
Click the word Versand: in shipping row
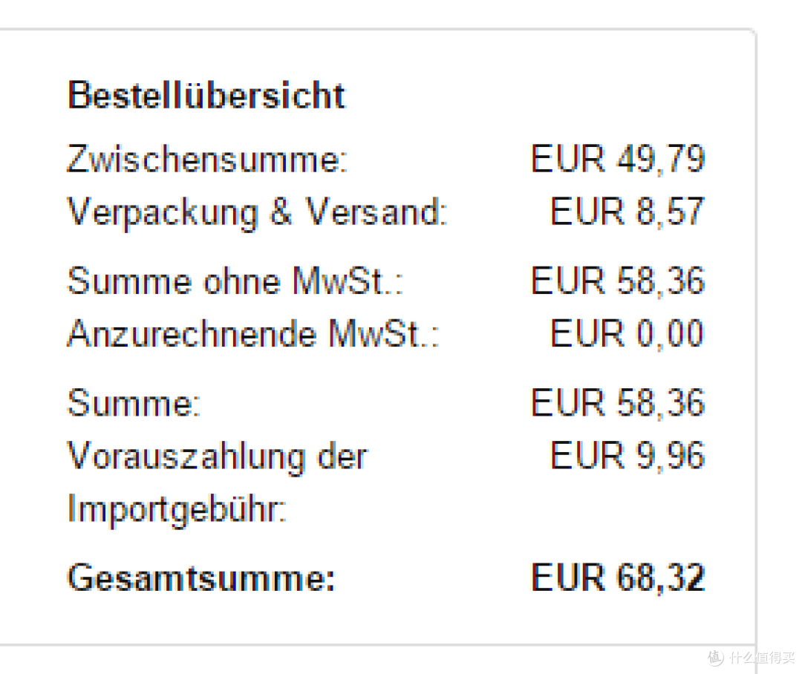point(376,212)
